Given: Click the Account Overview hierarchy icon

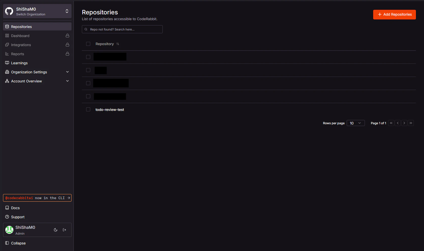Looking at the screenshot, I should (7, 81).
